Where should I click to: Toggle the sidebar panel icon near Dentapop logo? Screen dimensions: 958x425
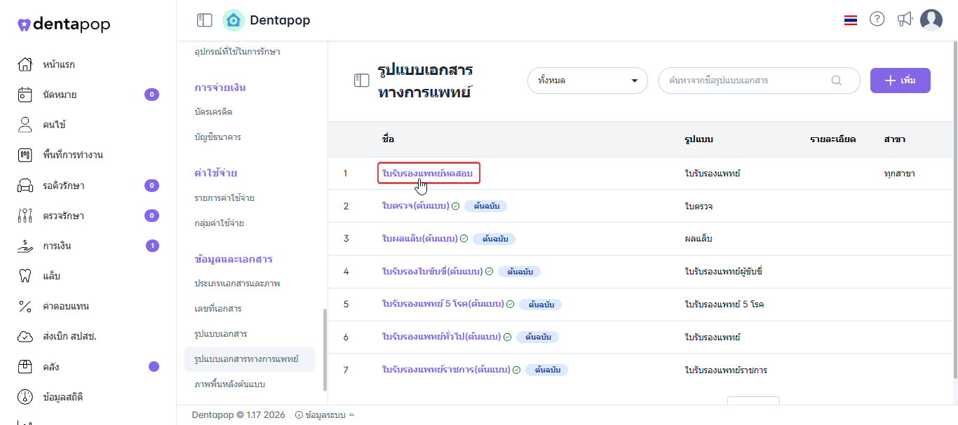205,20
